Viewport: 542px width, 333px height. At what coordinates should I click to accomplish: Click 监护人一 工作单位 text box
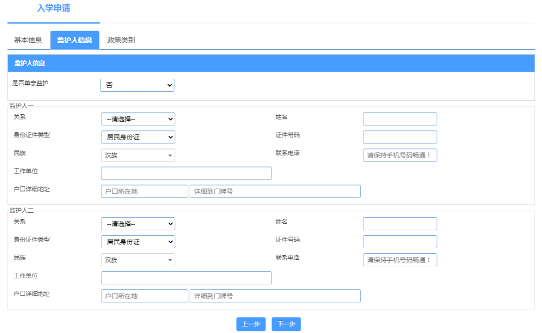click(186, 173)
